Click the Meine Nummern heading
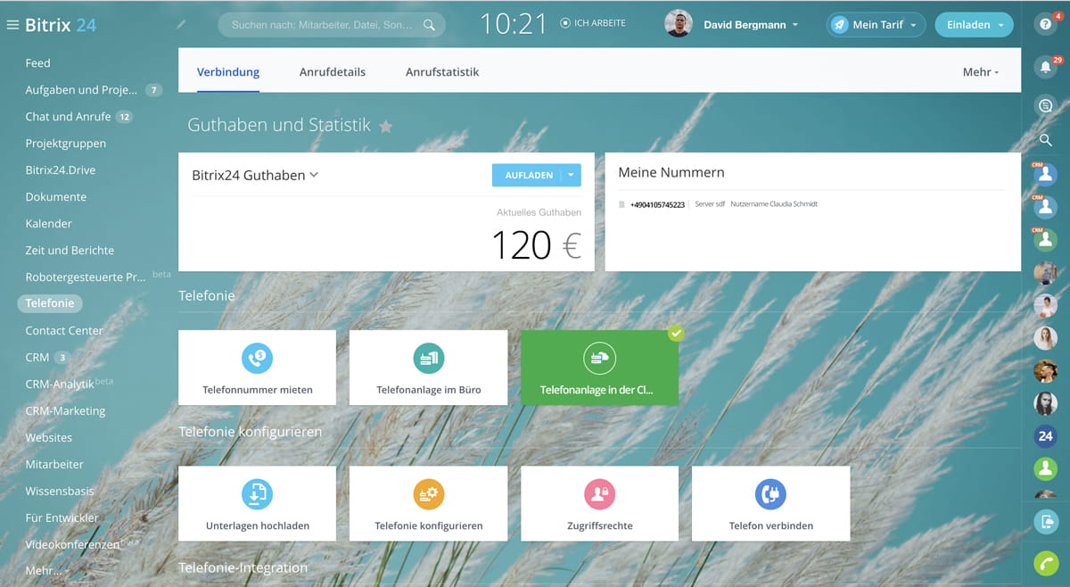Viewport: 1070px width, 587px height. point(671,172)
